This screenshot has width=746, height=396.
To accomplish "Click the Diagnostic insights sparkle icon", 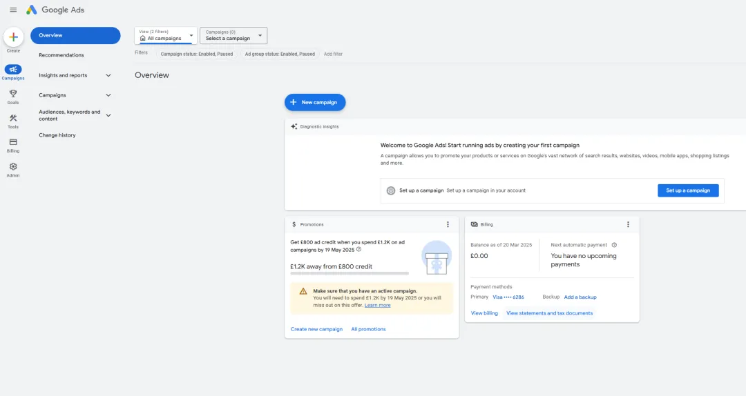I will [294, 126].
